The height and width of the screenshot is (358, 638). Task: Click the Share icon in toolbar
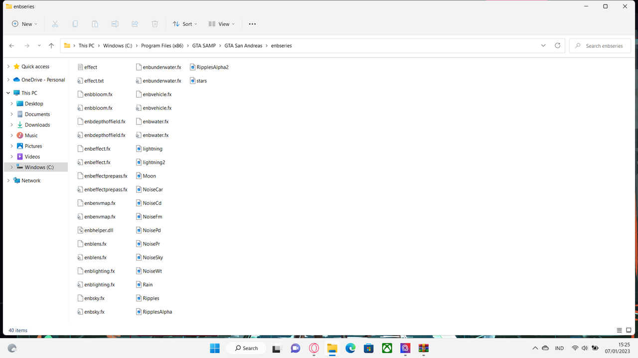[x=135, y=24]
